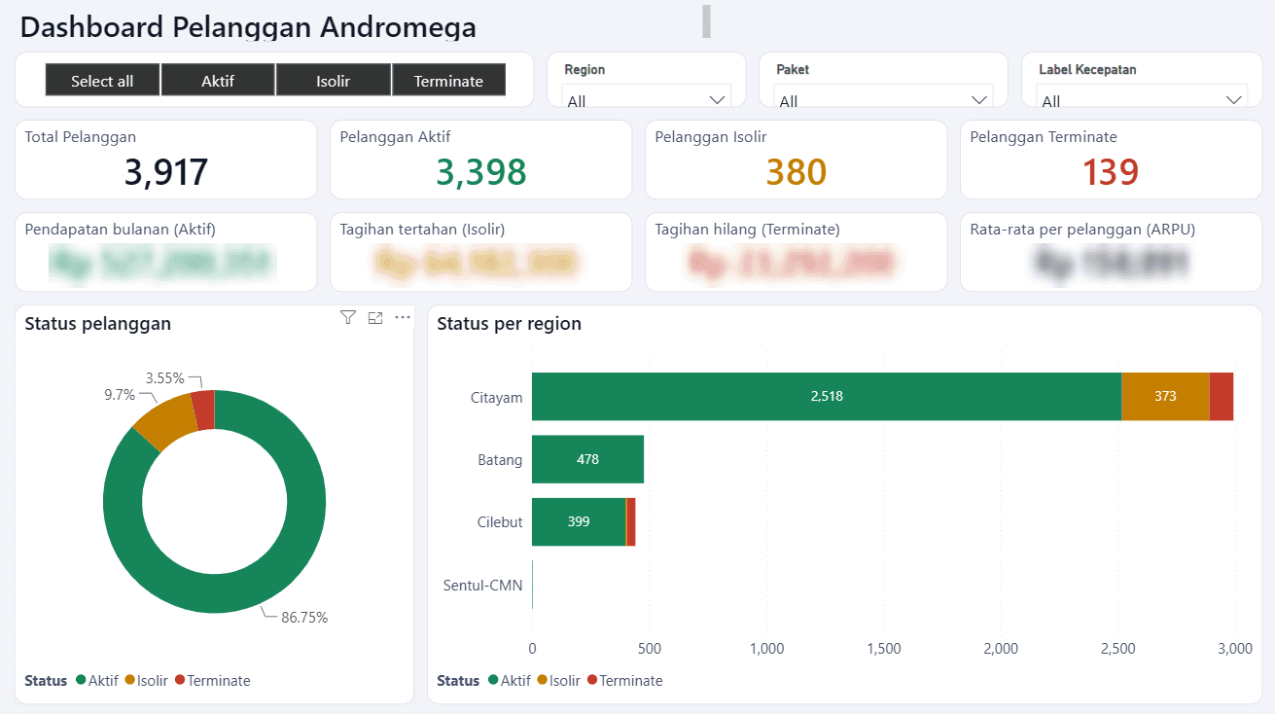Viewport: 1275px width, 714px height.
Task: Click the Sentul-CMN axis label
Action: click(x=483, y=586)
